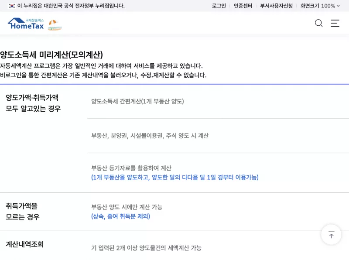Open the 인증센터 link
The image size is (349, 260).
[x=243, y=6]
